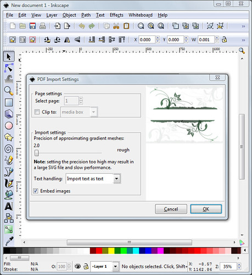
Task: Pick the Spiral tool
Action: click(9, 148)
